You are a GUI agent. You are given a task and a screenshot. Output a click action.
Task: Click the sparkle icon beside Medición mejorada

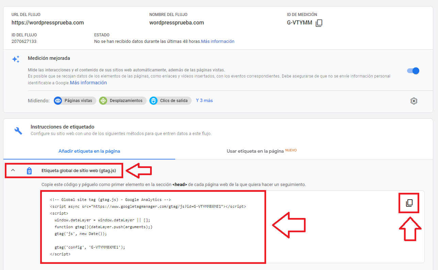(16, 59)
